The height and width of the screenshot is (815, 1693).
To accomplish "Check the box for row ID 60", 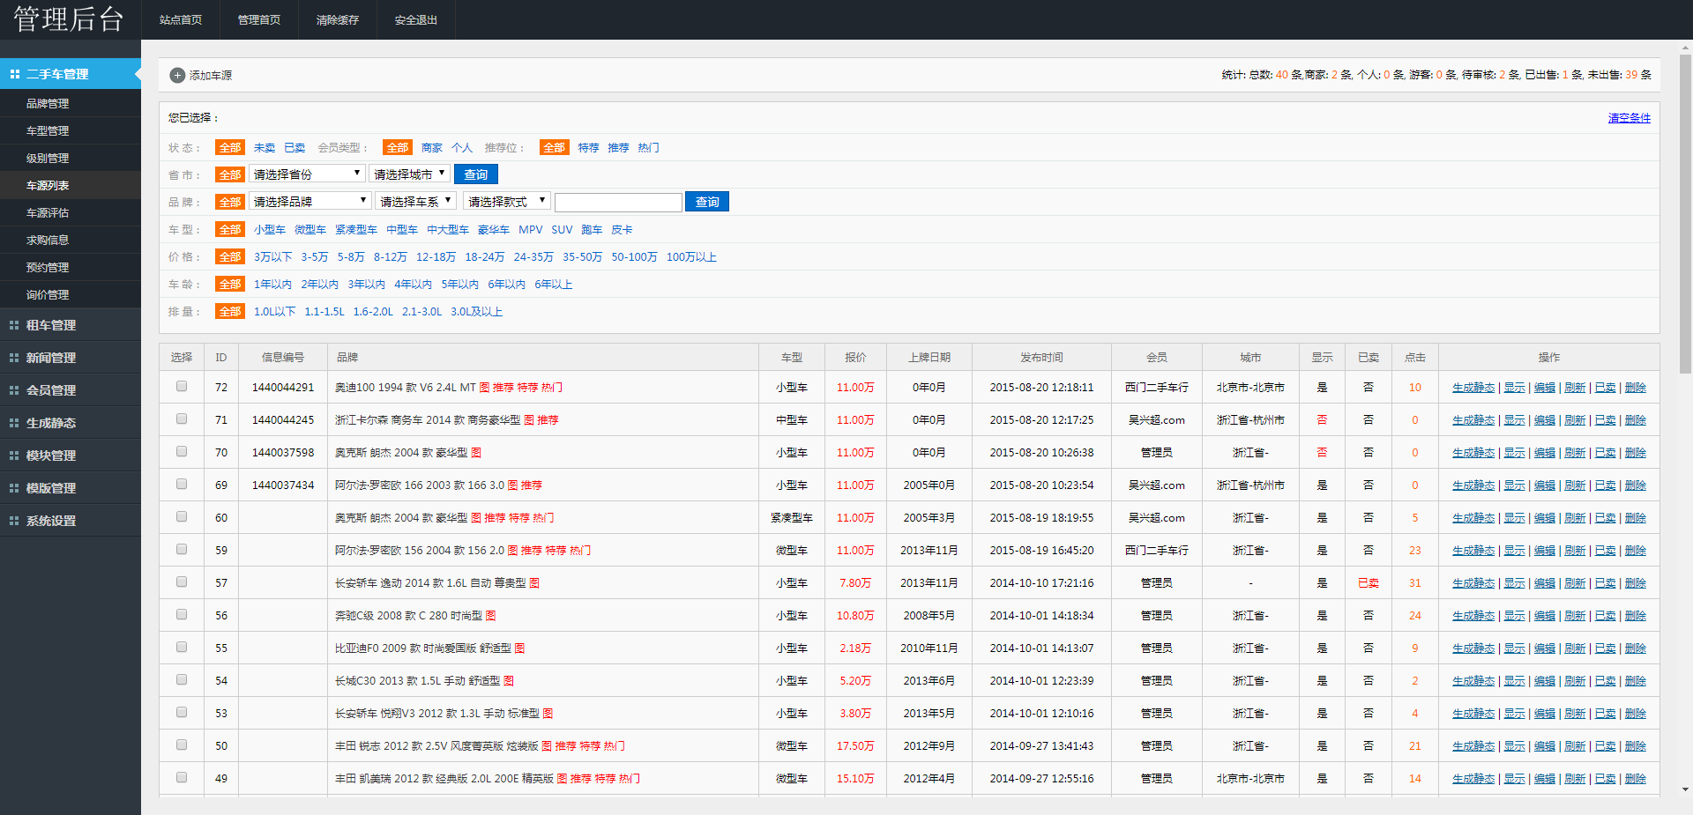I will point(182,516).
